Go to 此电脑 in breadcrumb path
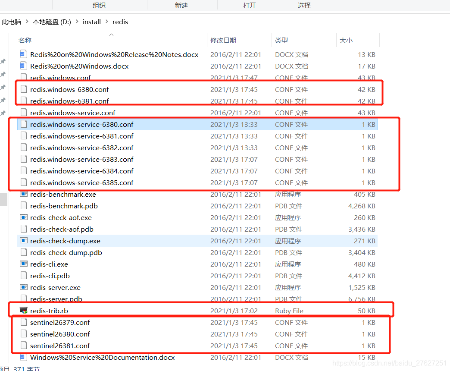This screenshot has height=371, width=450. 12,22
